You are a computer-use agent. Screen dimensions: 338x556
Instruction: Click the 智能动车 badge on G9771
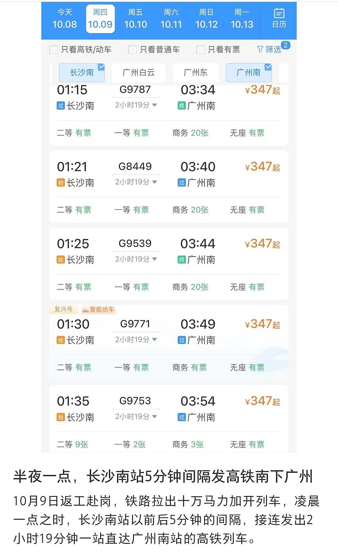pyautogui.click(x=98, y=310)
